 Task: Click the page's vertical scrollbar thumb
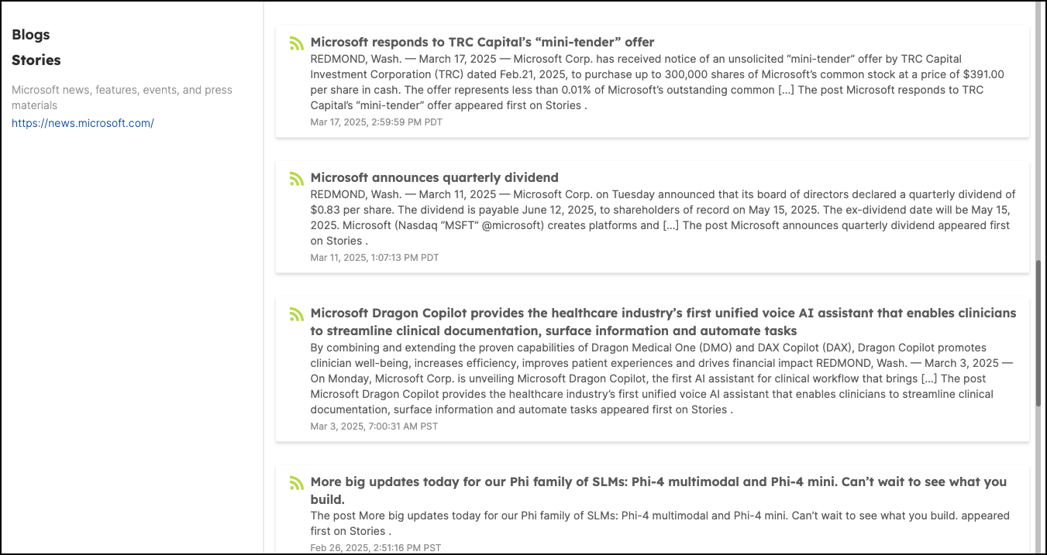[1038, 333]
